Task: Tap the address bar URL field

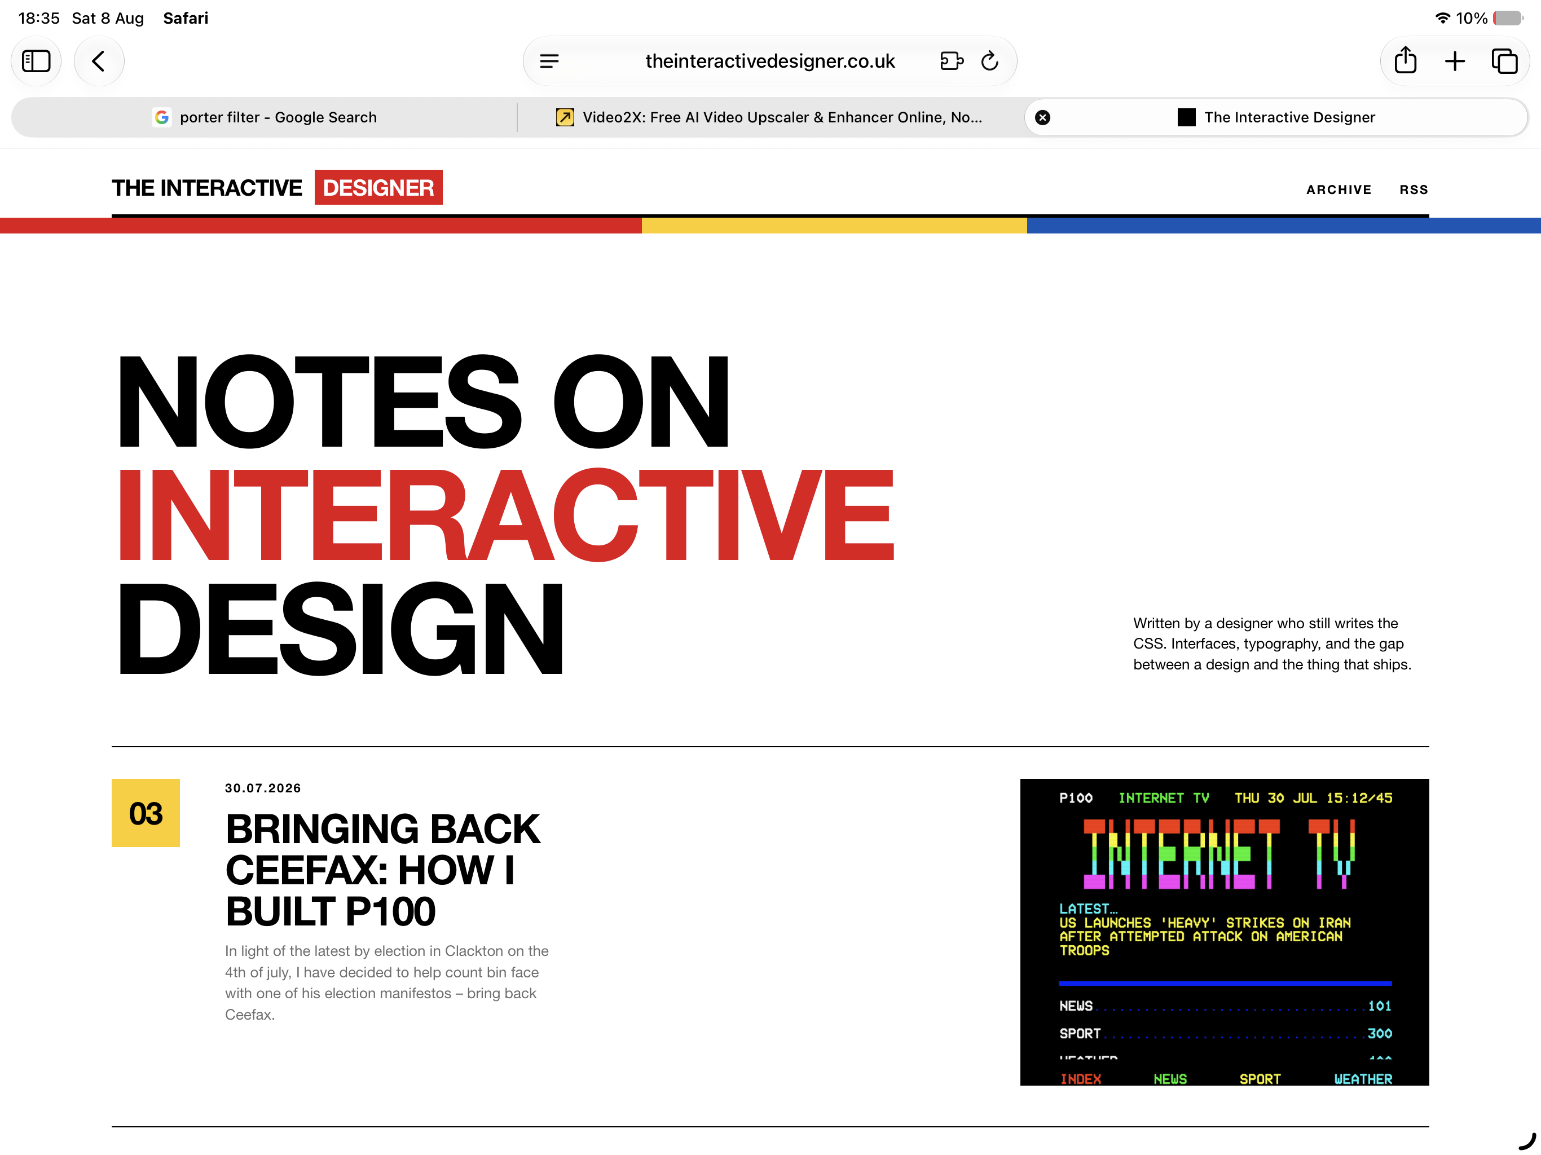Action: (x=770, y=61)
